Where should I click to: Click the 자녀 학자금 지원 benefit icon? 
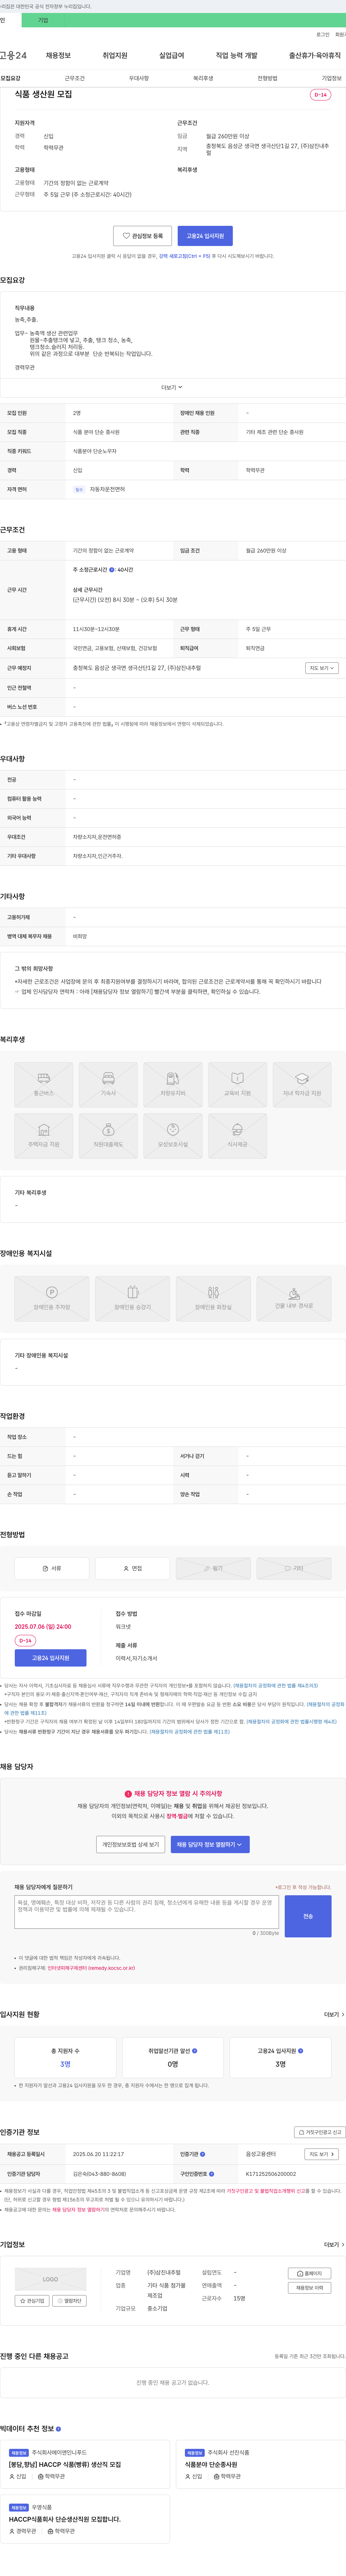coord(302,1084)
